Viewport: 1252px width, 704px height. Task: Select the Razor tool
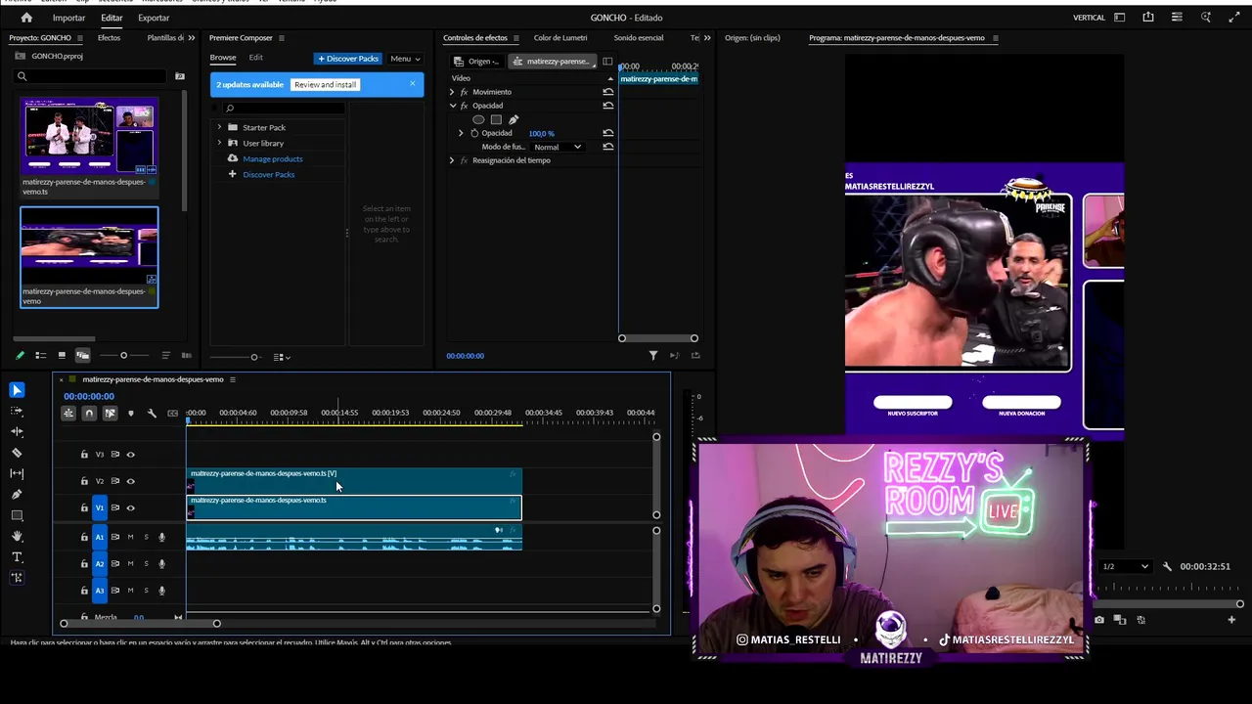pos(17,453)
